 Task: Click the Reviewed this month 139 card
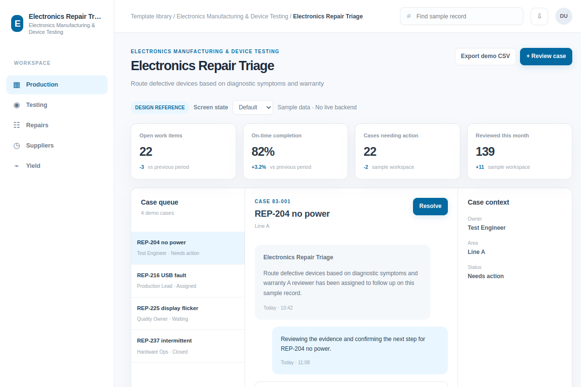520,151
